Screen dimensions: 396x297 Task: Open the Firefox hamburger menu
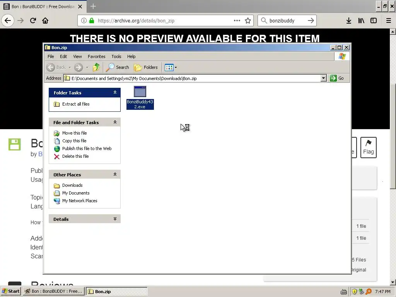[x=389, y=20]
